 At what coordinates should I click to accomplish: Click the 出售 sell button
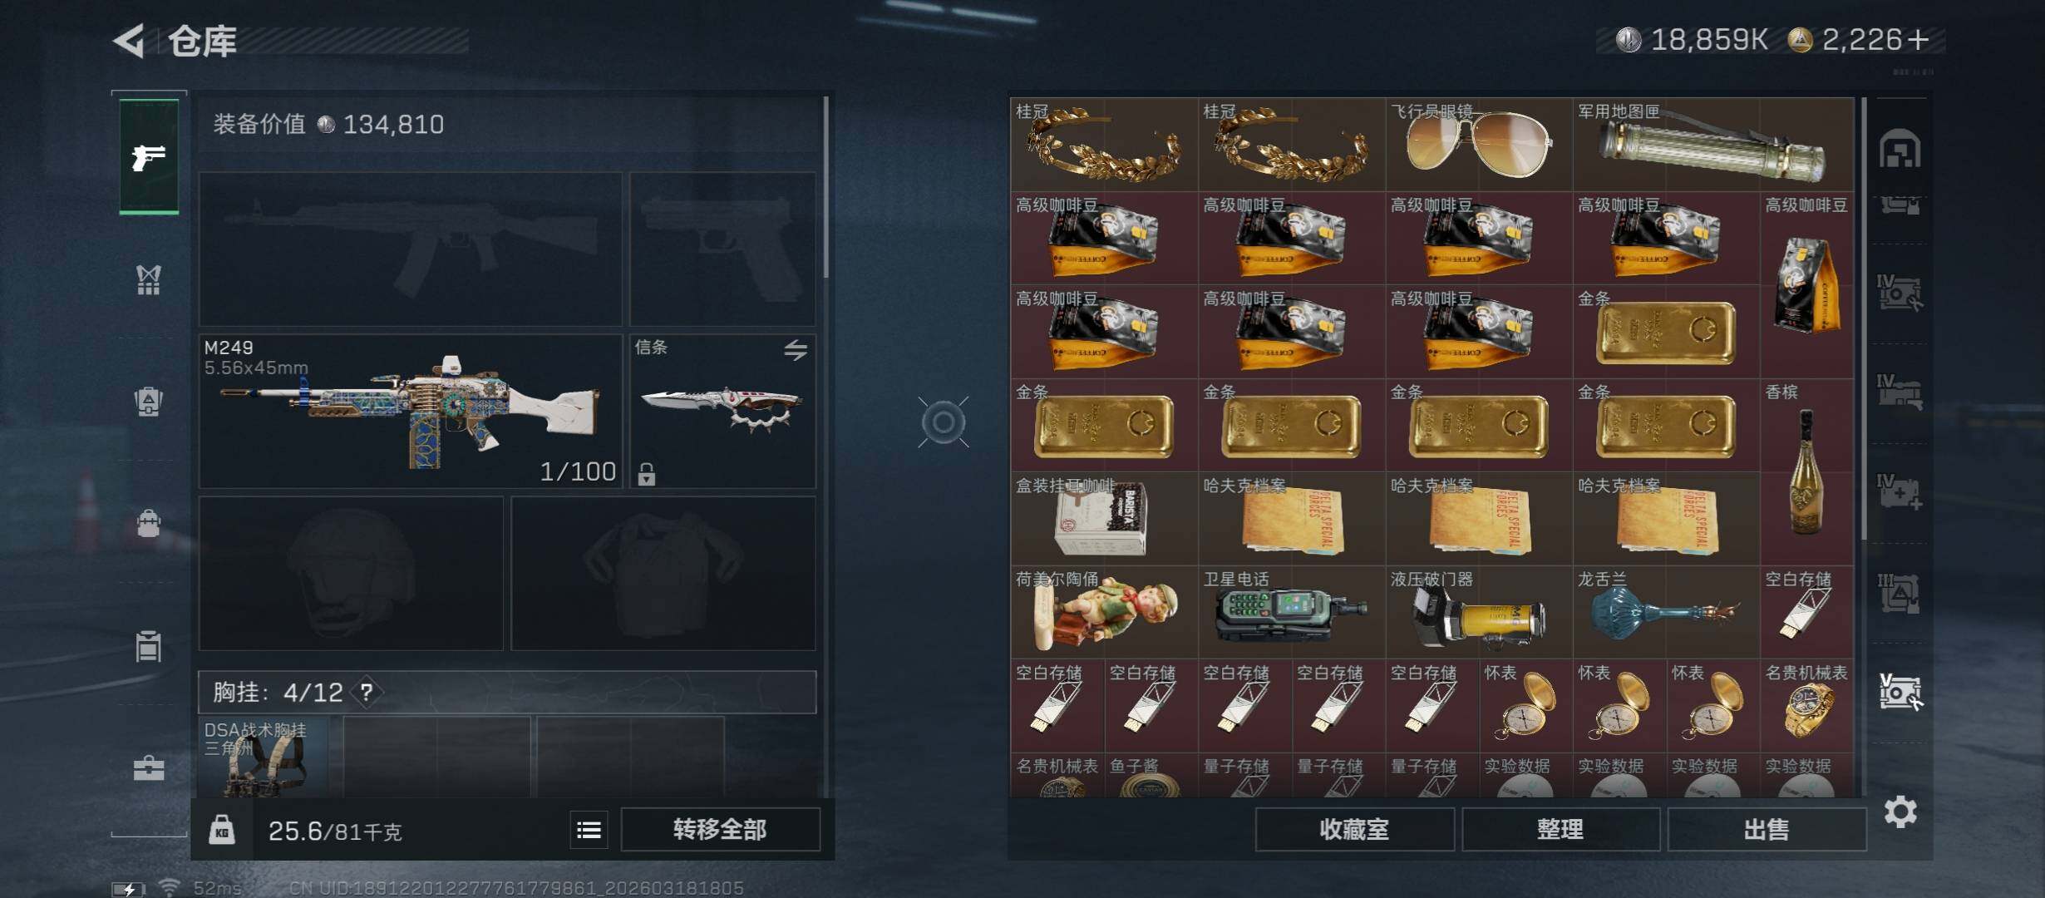1767,830
